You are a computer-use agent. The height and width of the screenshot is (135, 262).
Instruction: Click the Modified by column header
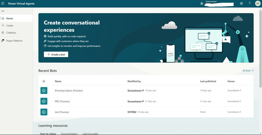(x=134, y=81)
